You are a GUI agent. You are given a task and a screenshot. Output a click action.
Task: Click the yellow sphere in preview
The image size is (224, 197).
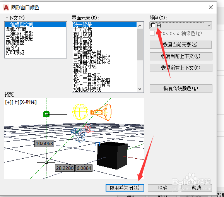pos(80,111)
